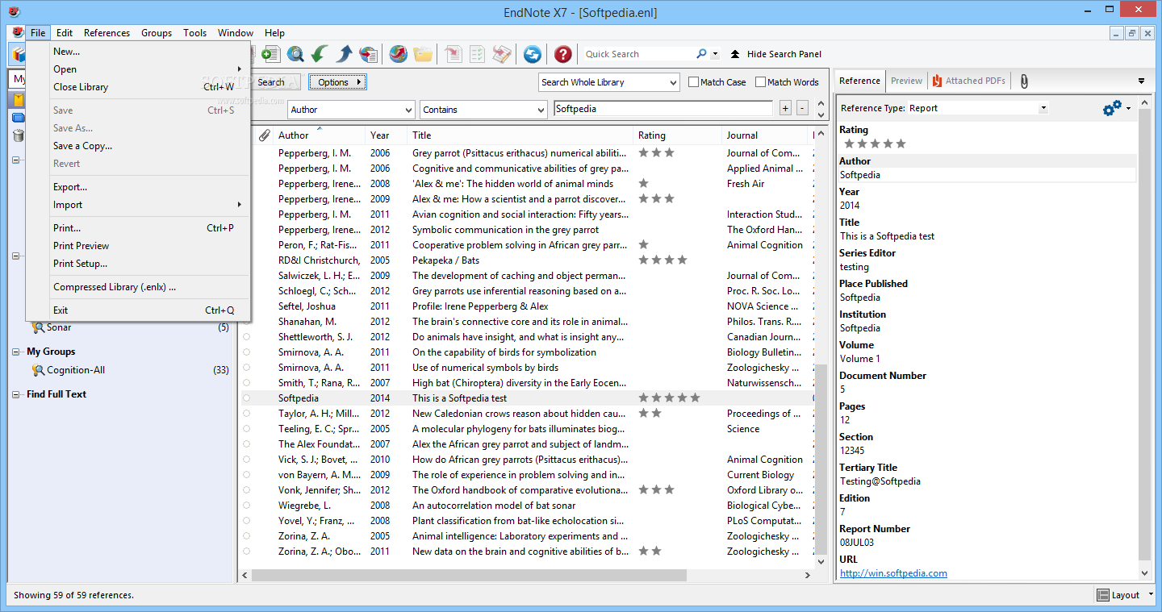Choose Compressed Library (.enlx) menu item

pos(139,287)
